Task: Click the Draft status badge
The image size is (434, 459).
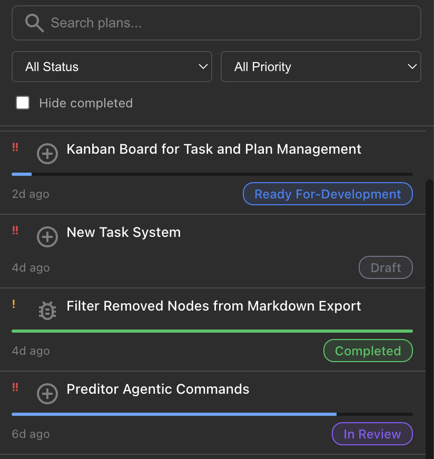Action: coord(386,267)
